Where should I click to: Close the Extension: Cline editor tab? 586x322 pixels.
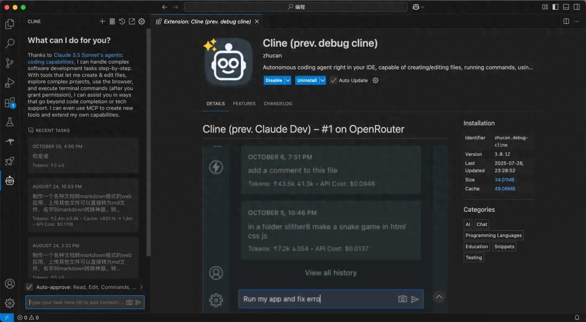coord(257,21)
